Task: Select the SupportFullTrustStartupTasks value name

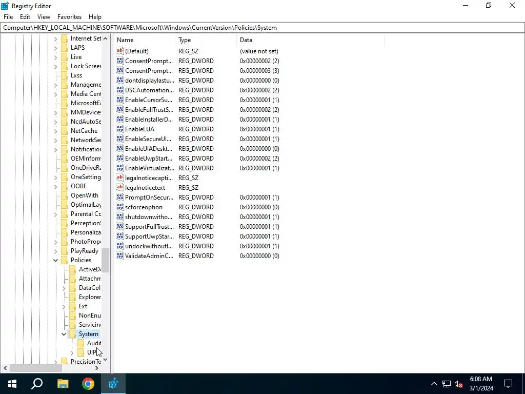Action: point(149,226)
